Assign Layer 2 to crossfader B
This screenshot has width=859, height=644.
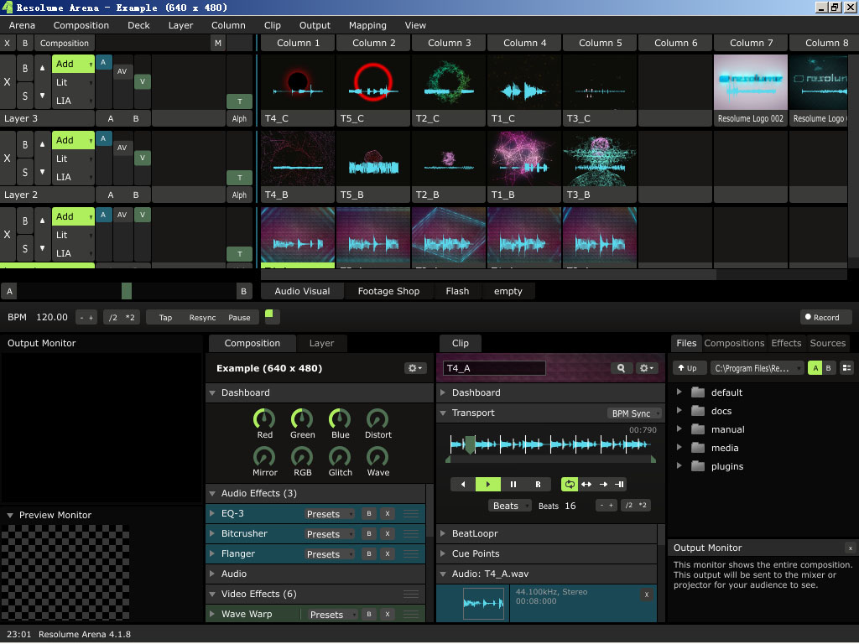click(x=136, y=195)
